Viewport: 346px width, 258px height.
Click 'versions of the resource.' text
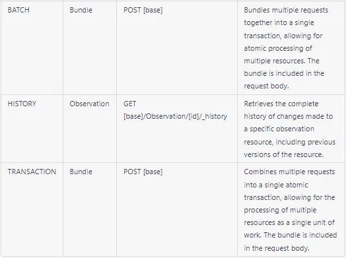[x=284, y=154]
